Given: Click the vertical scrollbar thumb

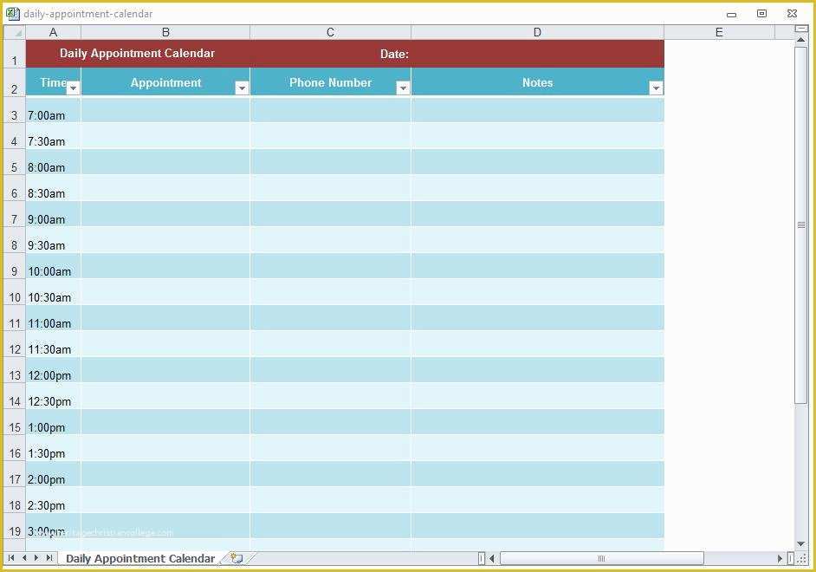Looking at the screenshot, I should pos(801,224).
